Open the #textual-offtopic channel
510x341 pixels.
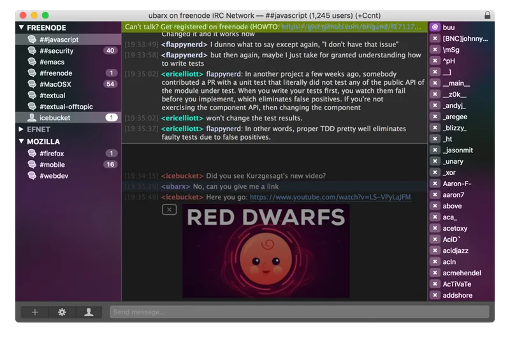[68, 106]
